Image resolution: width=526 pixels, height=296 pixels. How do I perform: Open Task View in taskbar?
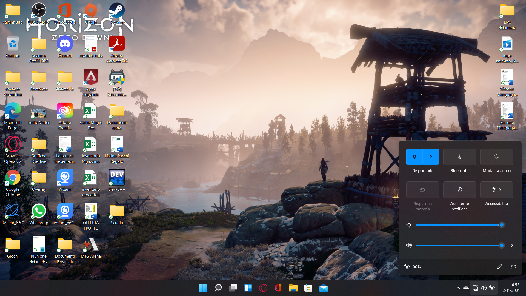point(233,288)
